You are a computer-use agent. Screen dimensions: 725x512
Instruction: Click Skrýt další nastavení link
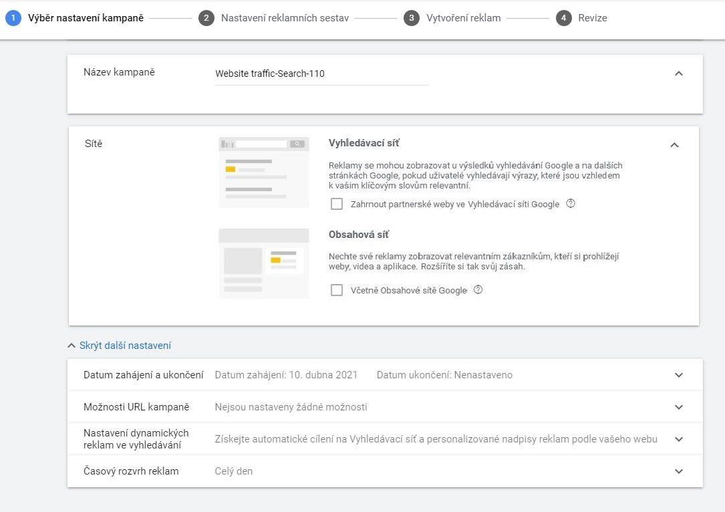[126, 346]
